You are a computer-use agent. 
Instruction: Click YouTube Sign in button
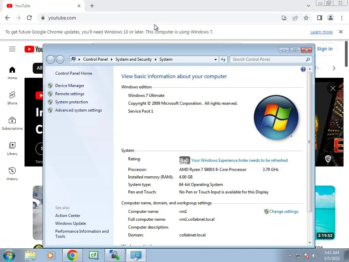coord(325,49)
